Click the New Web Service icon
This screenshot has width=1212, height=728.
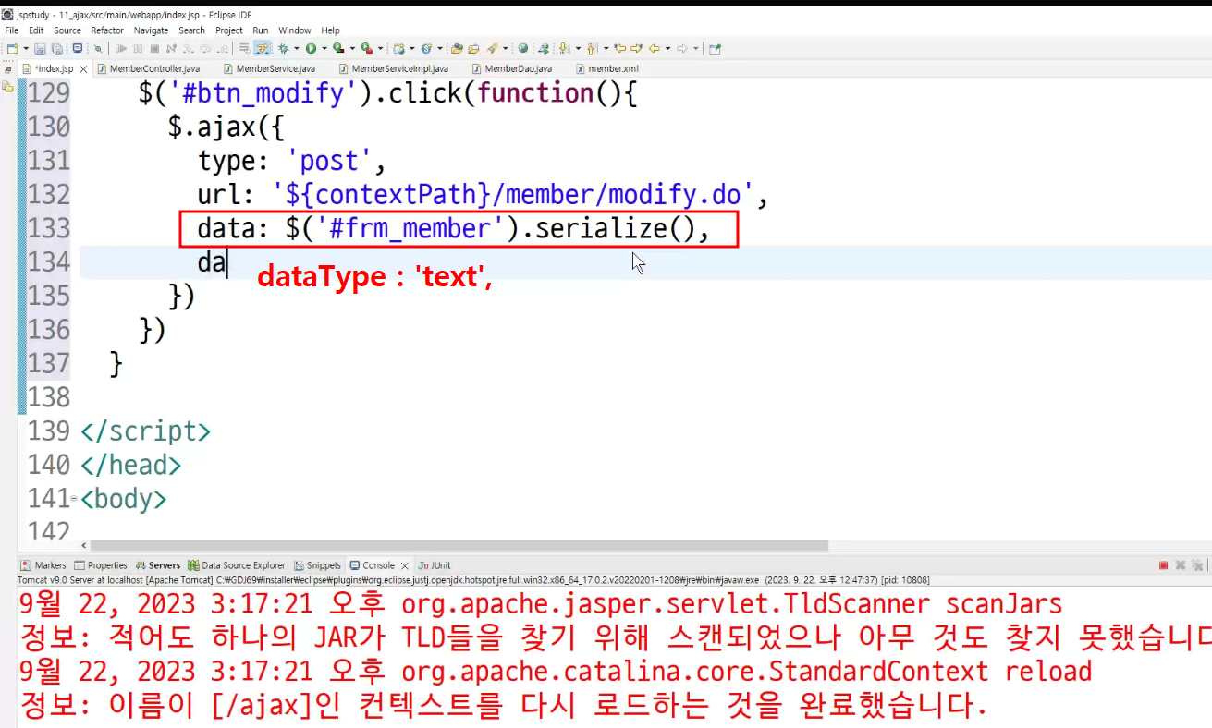[x=426, y=48]
